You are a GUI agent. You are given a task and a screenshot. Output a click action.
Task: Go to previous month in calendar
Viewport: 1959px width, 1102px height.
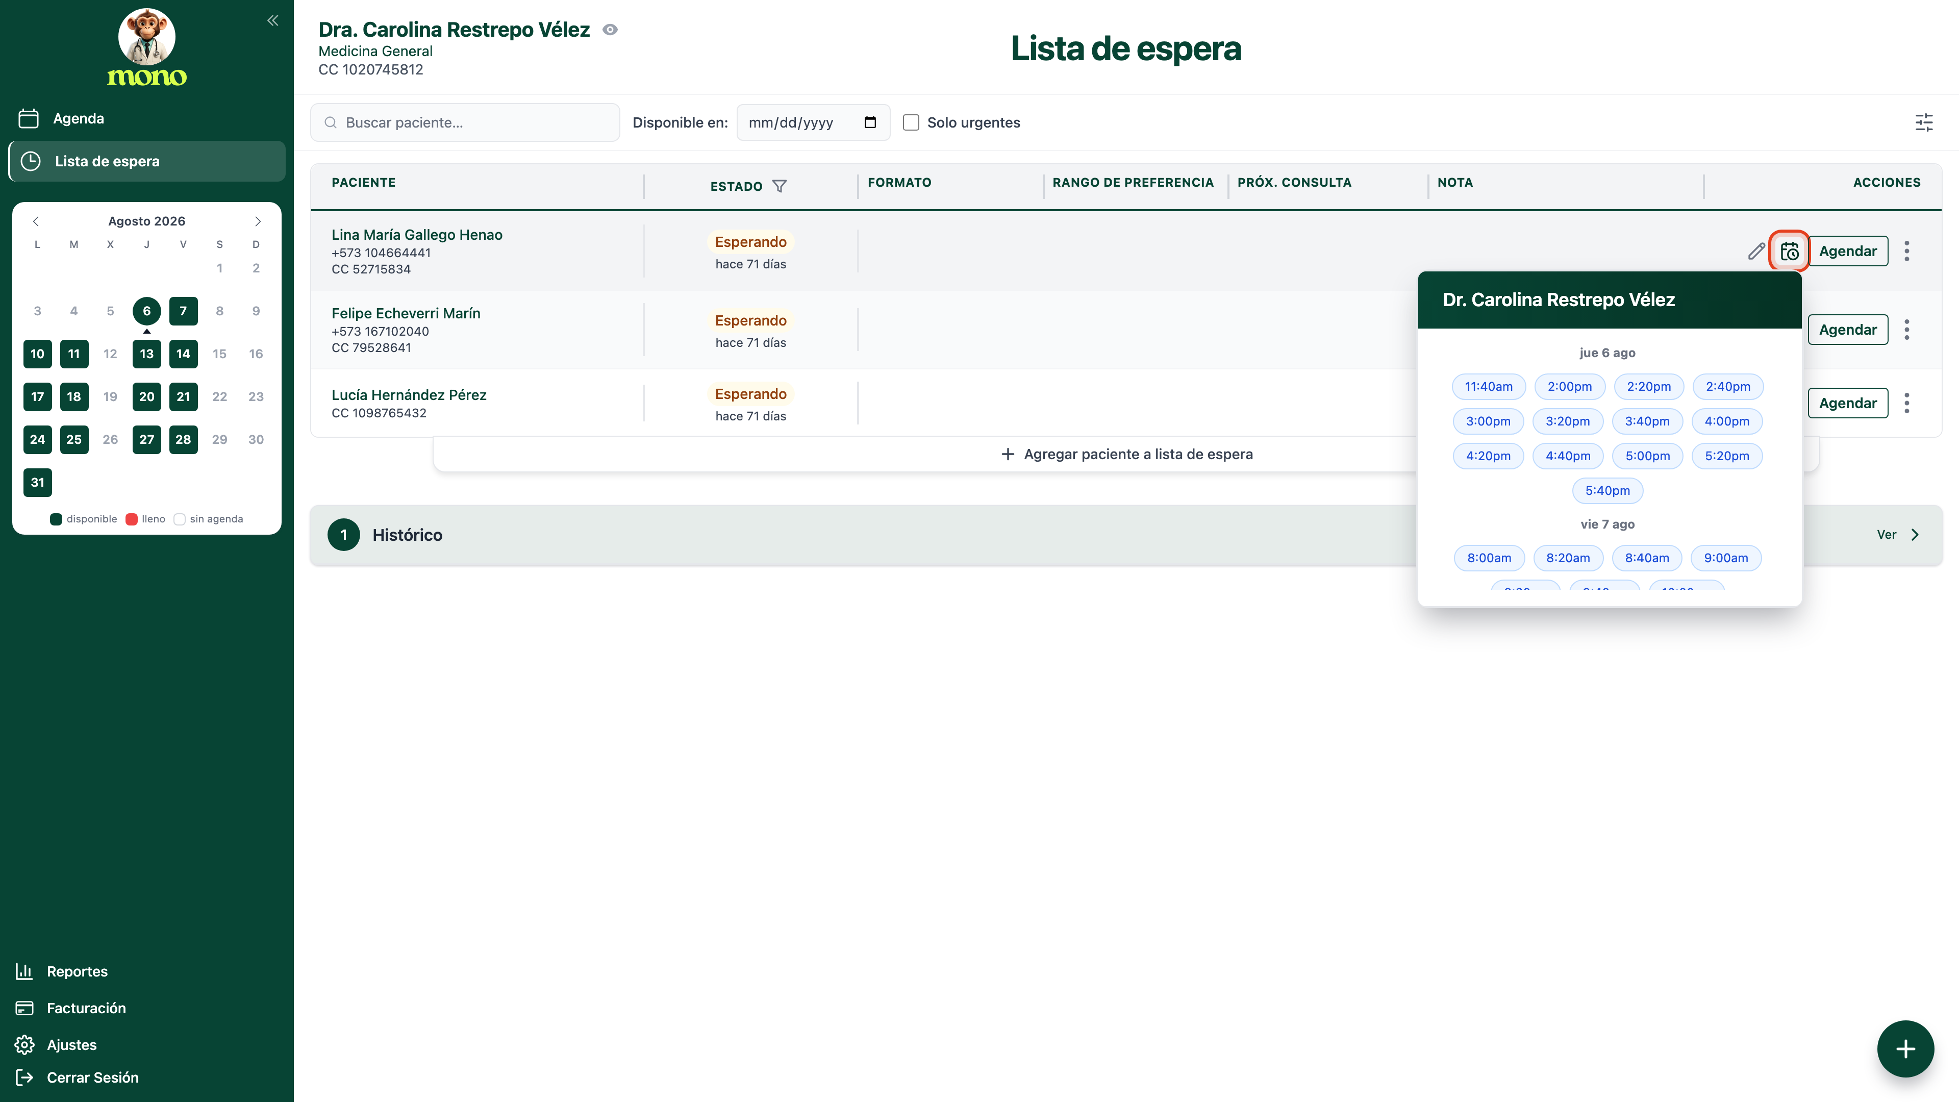tap(36, 221)
